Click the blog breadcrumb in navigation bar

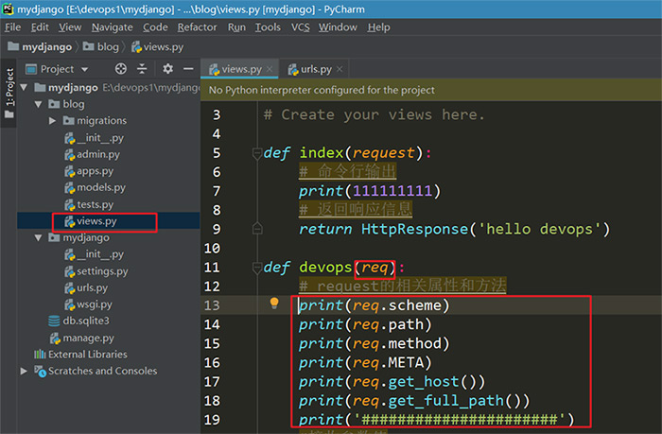click(108, 45)
